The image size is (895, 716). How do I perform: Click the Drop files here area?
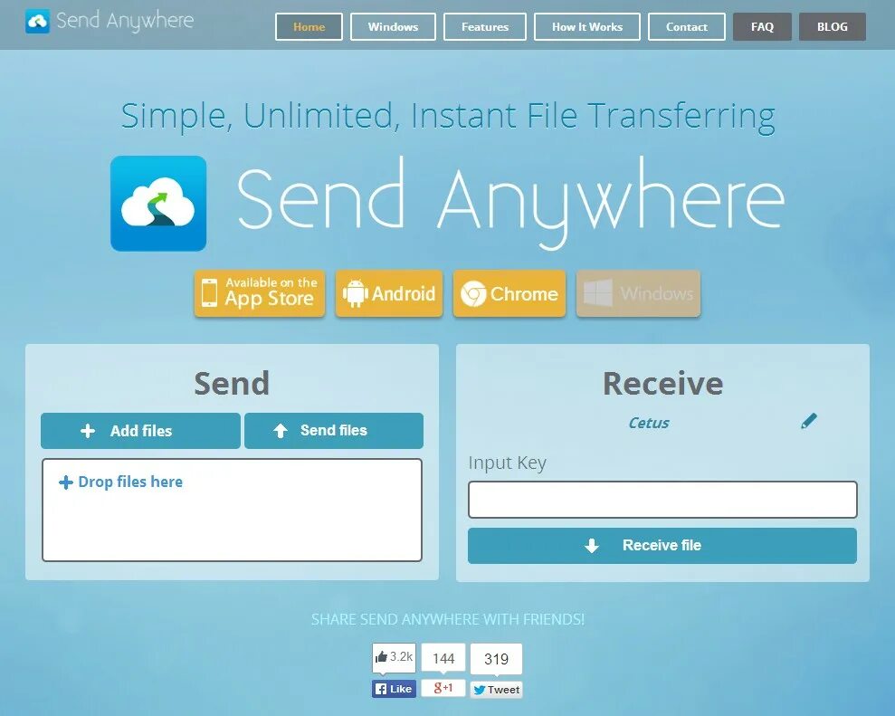[x=232, y=510]
